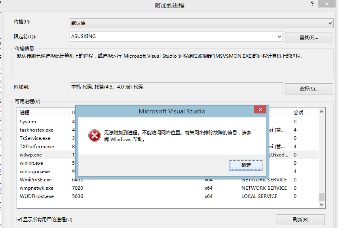338x228 pixels.
Task: Click process ID 7020 cell
Action: pos(78,188)
